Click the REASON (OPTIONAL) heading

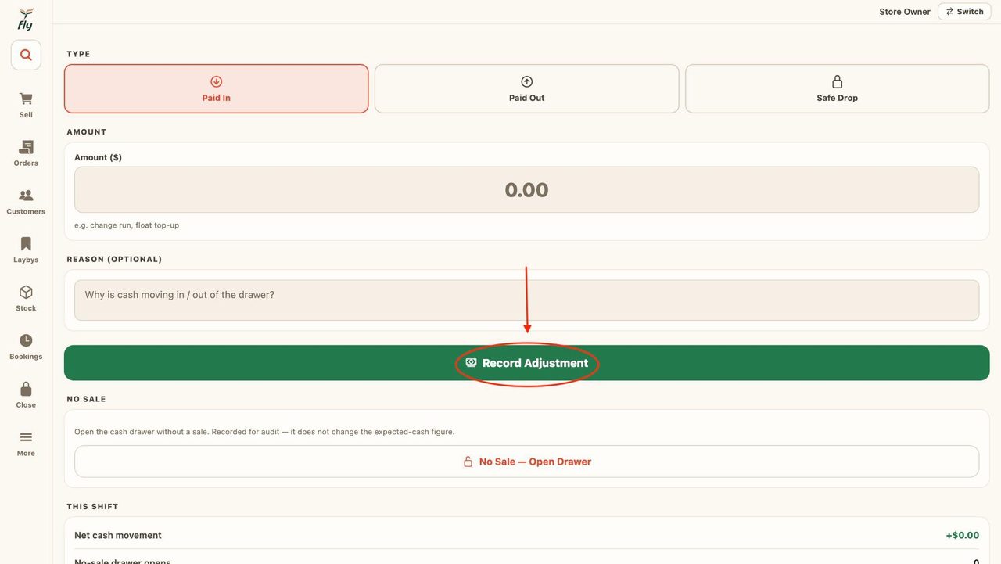tap(114, 259)
